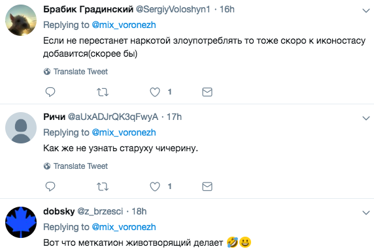Share Ричи's tweet via message envelope
The image size is (374, 251).
click(x=207, y=186)
